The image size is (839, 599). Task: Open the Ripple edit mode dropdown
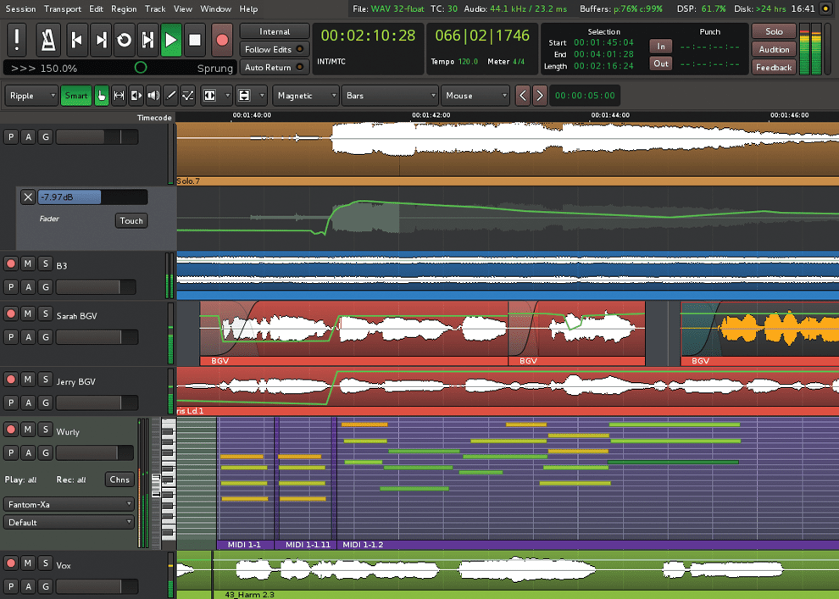click(31, 96)
